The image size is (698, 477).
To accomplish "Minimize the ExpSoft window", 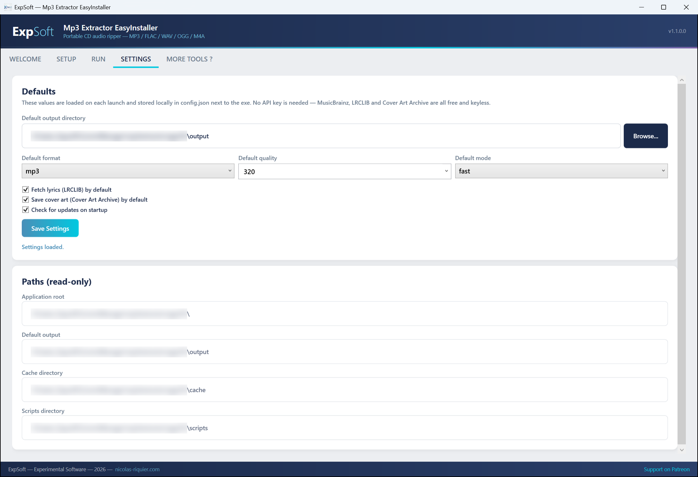I will pyautogui.click(x=641, y=7).
